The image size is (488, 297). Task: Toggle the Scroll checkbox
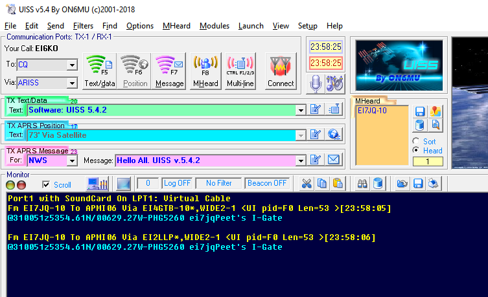(46, 184)
